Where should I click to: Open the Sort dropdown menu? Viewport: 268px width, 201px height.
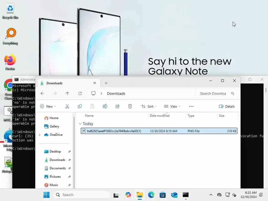click(x=149, y=106)
